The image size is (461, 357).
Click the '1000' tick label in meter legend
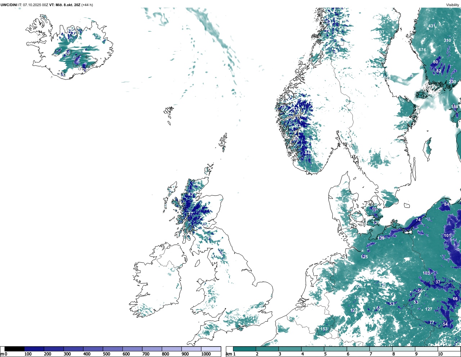(206, 354)
